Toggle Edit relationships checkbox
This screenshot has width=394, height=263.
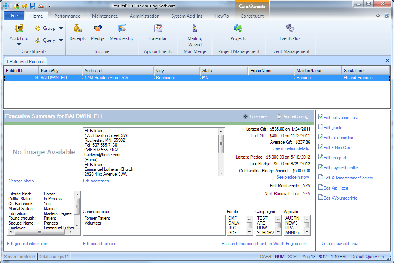click(x=321, y=137)
